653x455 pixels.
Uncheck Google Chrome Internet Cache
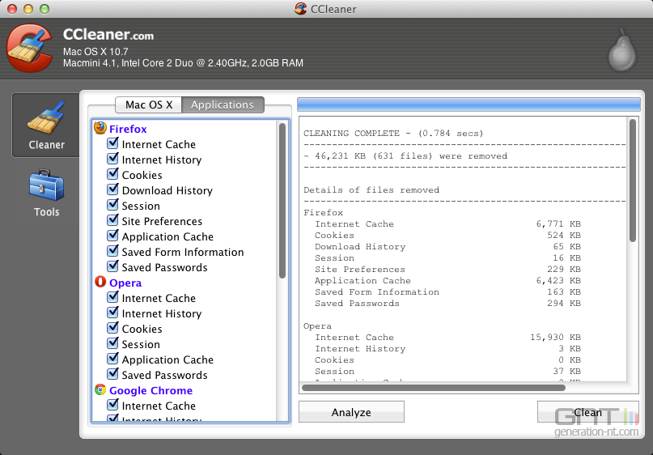(x=112, y=405)
